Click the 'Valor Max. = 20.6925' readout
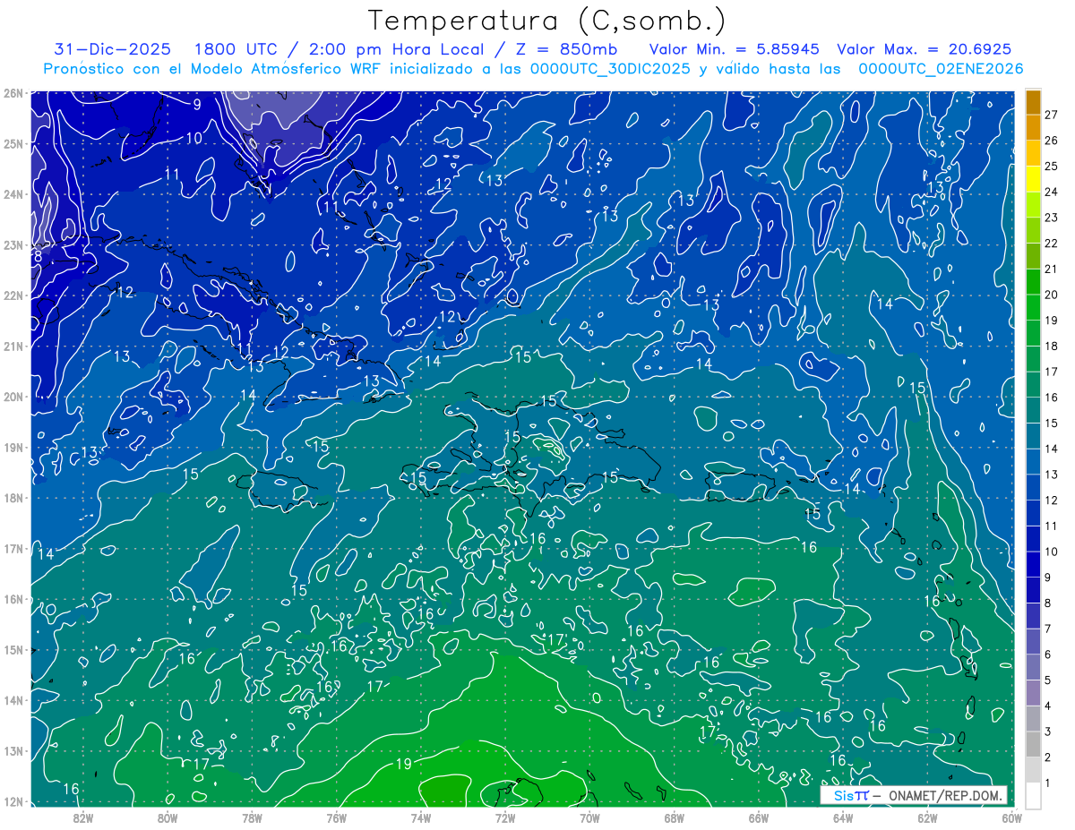 (924, 49)
